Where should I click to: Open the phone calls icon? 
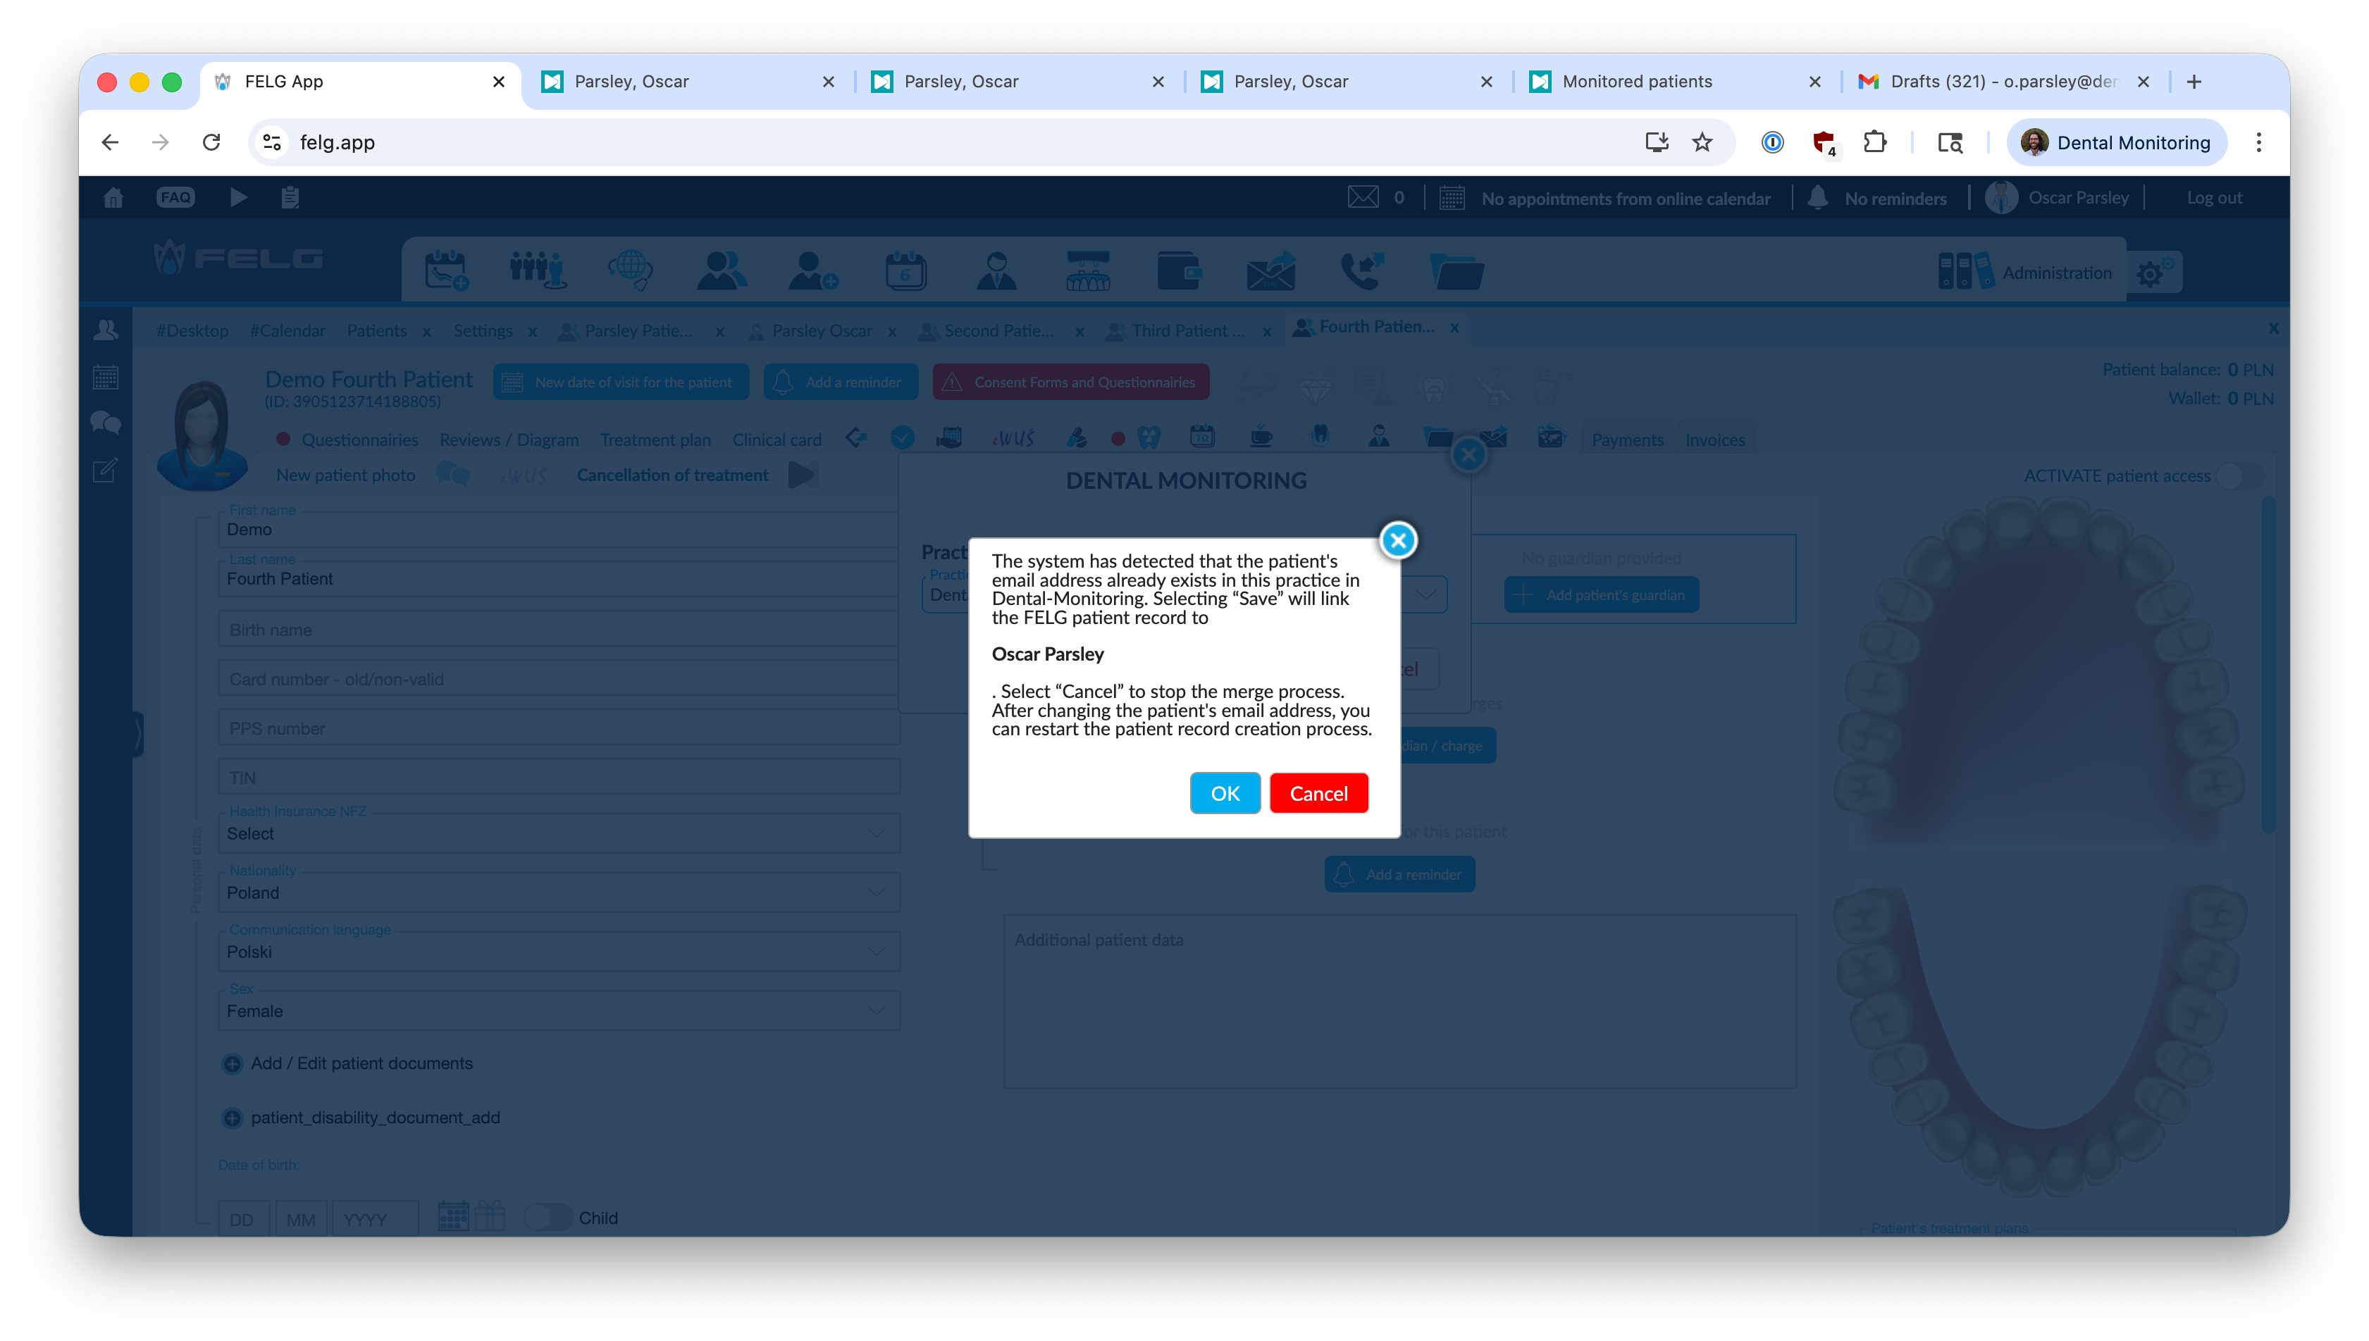(1362, 270)
